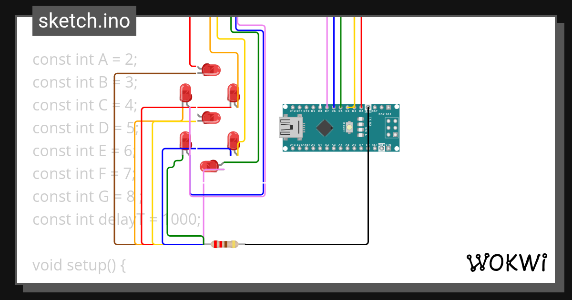
Task: Click the D2 pin on the Nano
Action: pyautogui.click(x=361, y=107)
